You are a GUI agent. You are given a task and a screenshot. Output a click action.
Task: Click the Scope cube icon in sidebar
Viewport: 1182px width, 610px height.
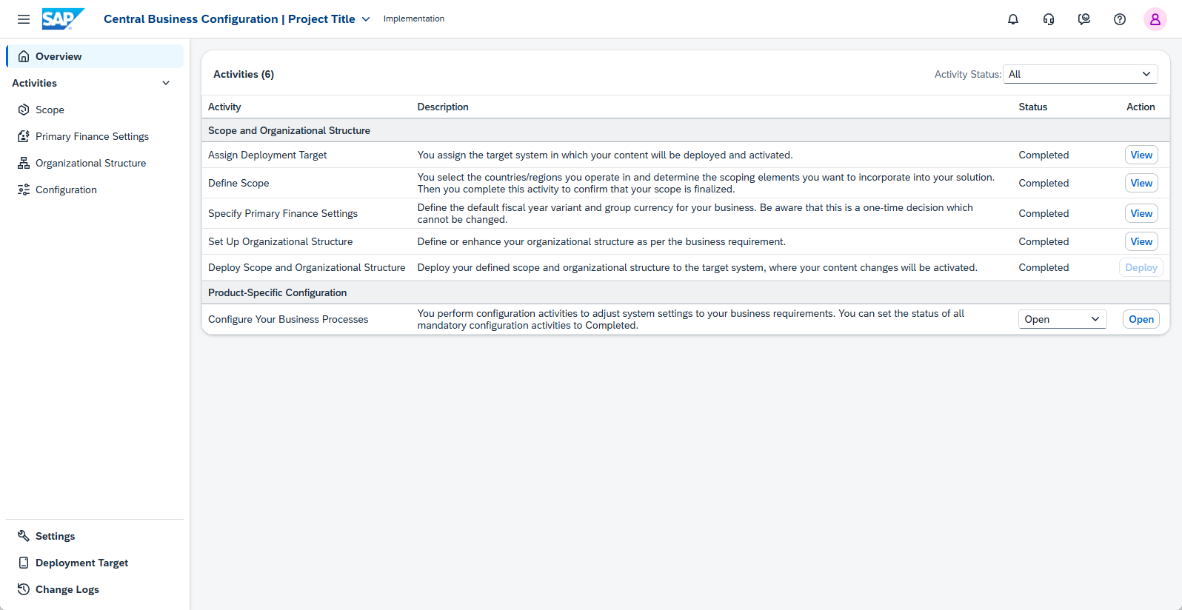(x=24, y=110)
